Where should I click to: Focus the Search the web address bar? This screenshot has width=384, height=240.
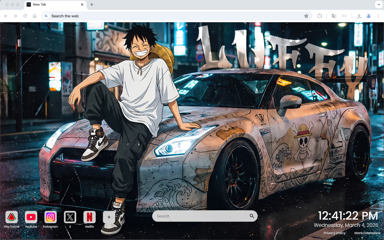click(x=177, y=16)
